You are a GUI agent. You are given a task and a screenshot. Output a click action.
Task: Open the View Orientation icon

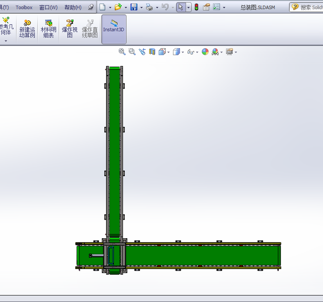162,52
